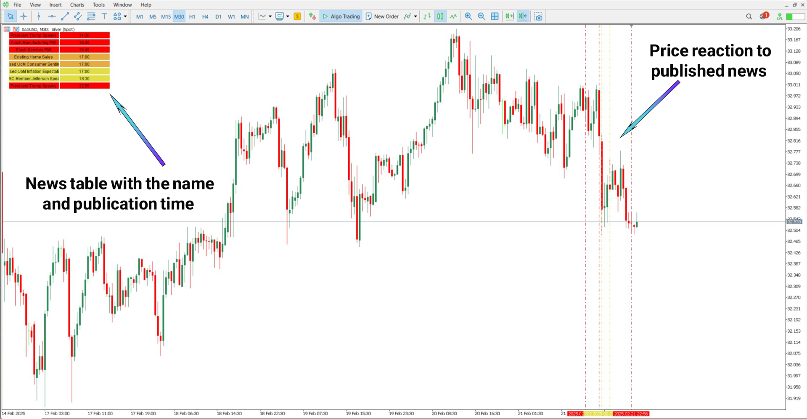Click the New Order button

click(382, 16)
